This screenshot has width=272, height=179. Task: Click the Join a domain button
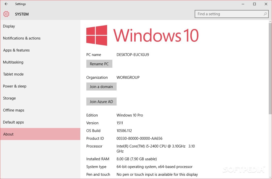[101, 86]
